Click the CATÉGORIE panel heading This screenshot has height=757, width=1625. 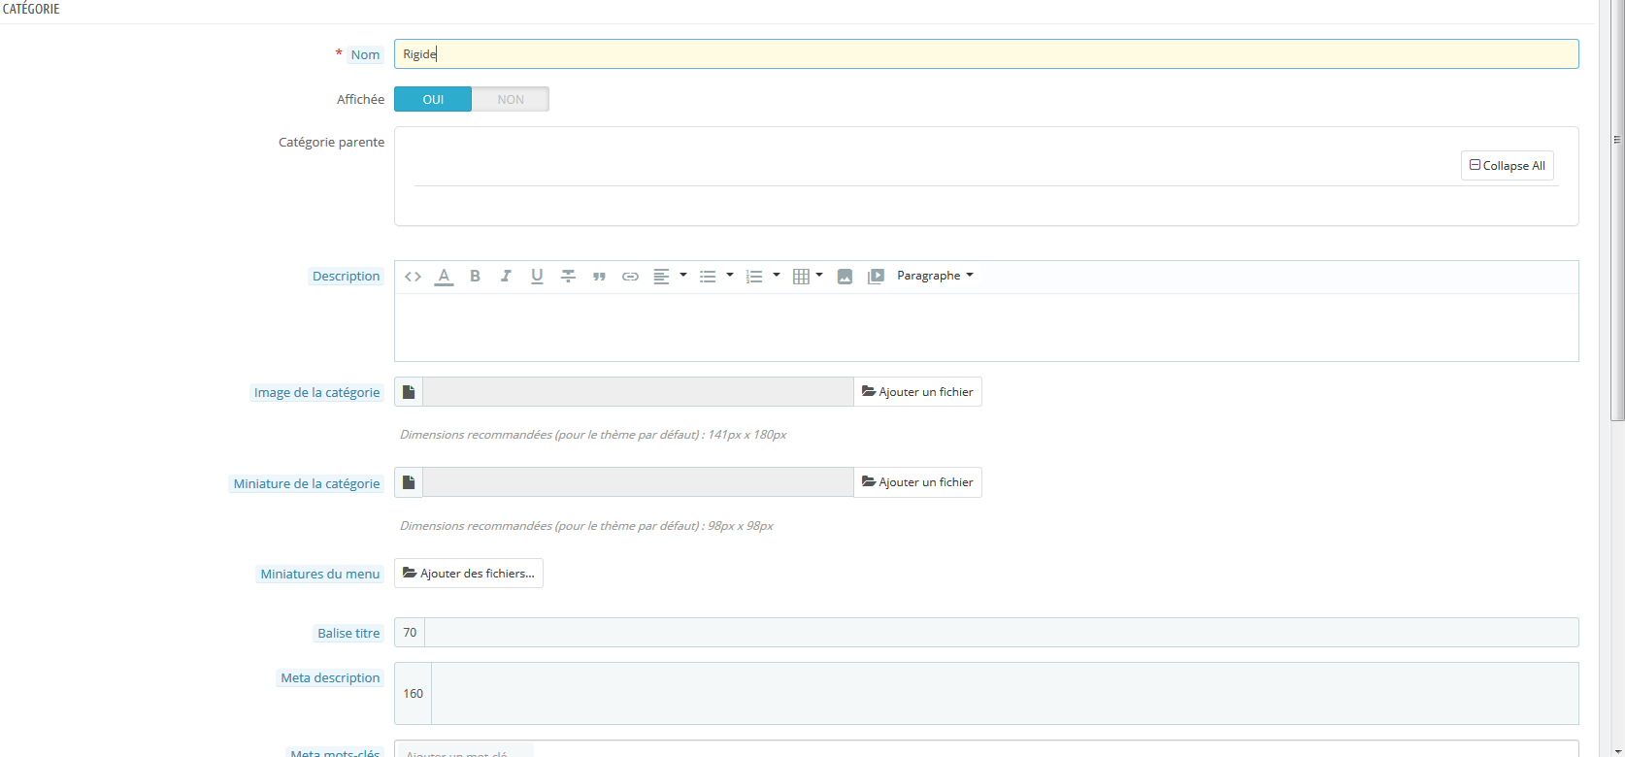tap(31, 9)
